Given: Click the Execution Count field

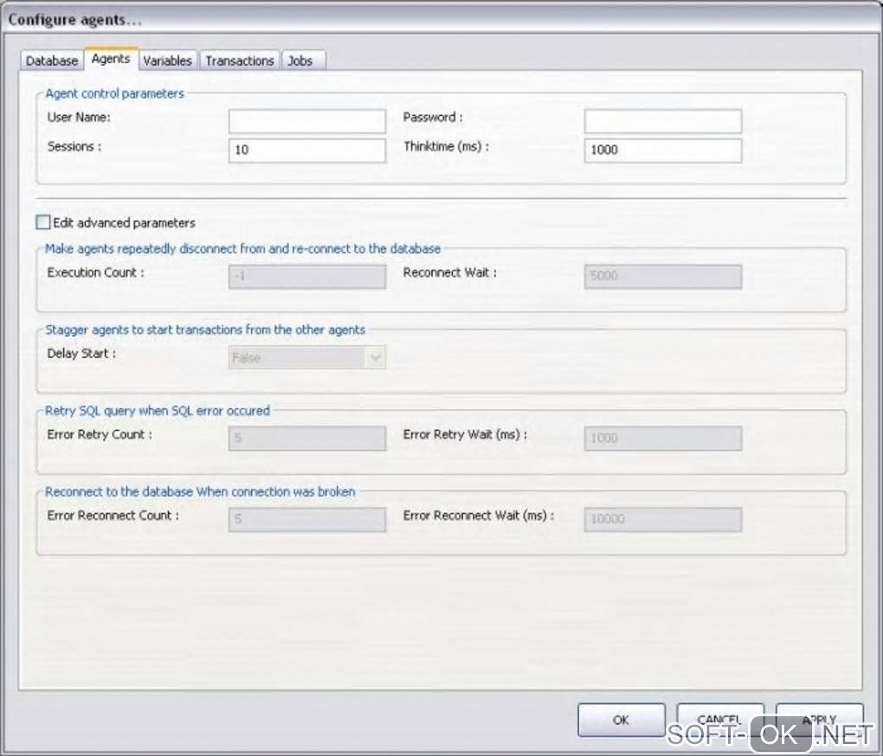Looking at the screenshot, I should coord(307,277).
